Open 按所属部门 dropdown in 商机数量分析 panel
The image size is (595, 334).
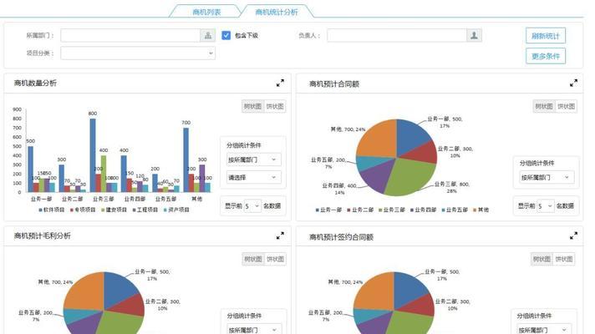pos(253,159)
